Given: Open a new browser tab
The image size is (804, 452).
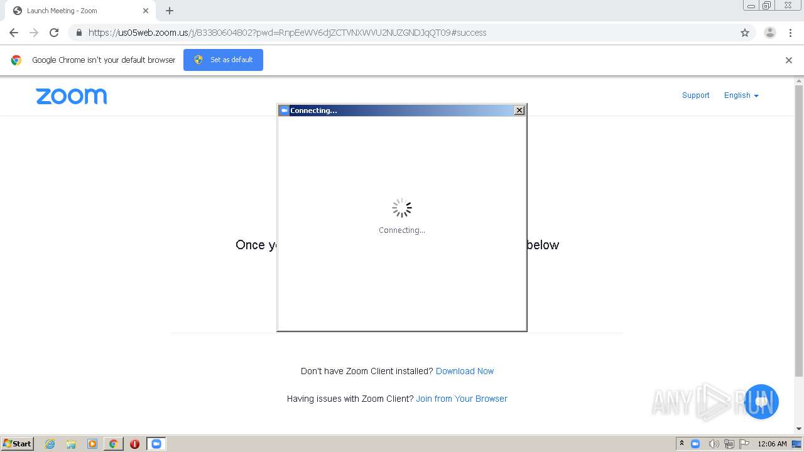Looking at the screenshot, I should (x=170, y=11).
